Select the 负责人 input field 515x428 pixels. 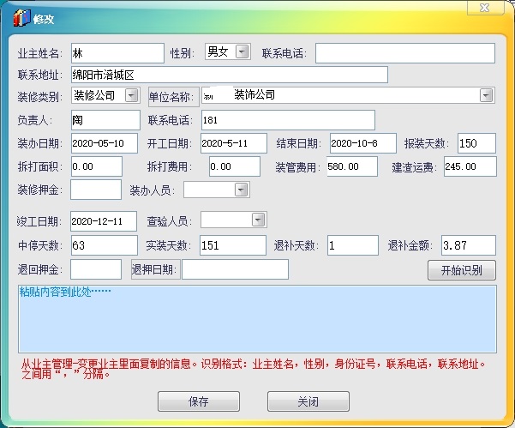105,120
